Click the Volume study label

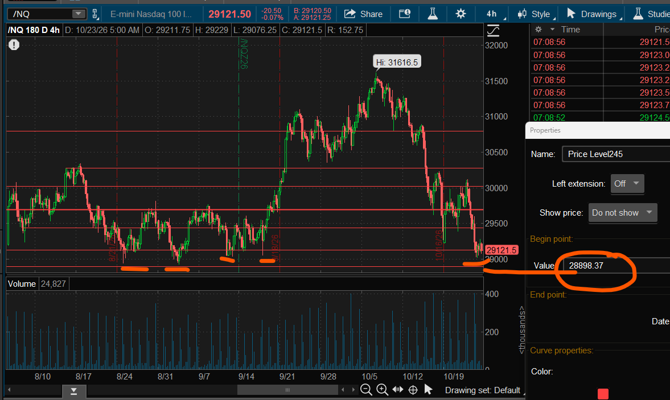coord(22,284)
